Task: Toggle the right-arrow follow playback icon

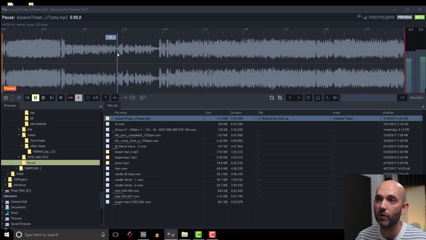Action: 70,98
